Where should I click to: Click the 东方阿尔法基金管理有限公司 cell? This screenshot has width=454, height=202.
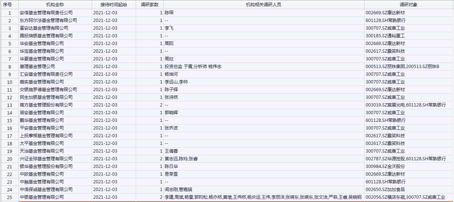point(48,20)
